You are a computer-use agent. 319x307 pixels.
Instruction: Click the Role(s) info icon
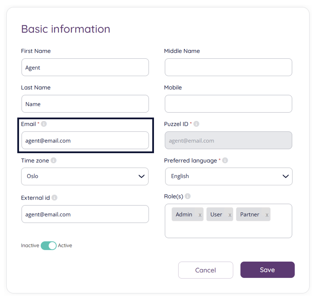[188, 196]
